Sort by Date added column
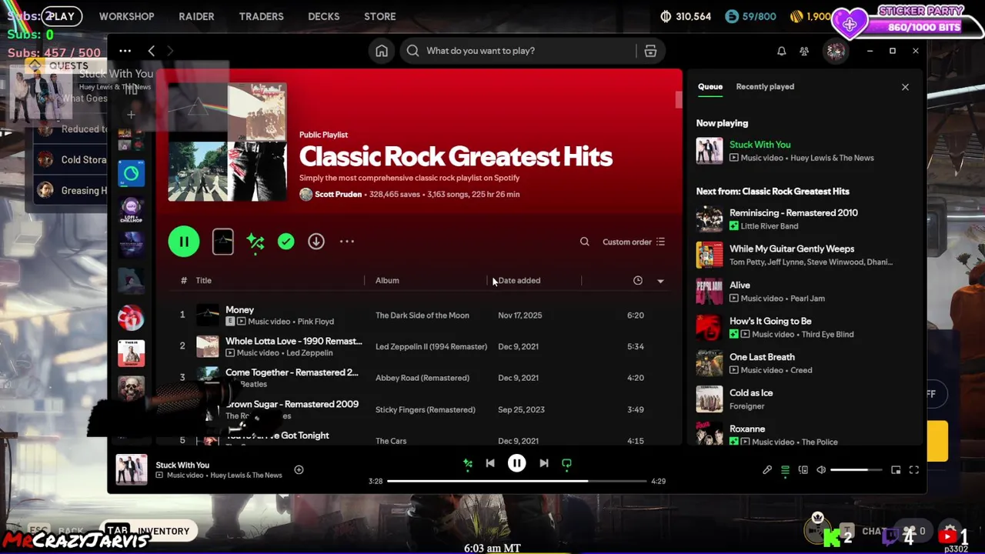985x554 pixels. (519, 280)
